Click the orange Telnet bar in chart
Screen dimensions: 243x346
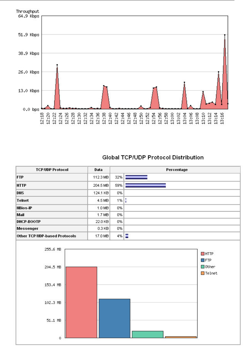point(181,337)
